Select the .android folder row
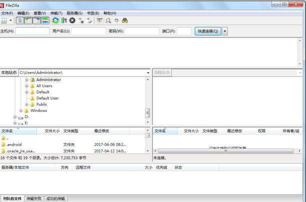Screen dimensions: 306x202 click(x=72, y=144)
